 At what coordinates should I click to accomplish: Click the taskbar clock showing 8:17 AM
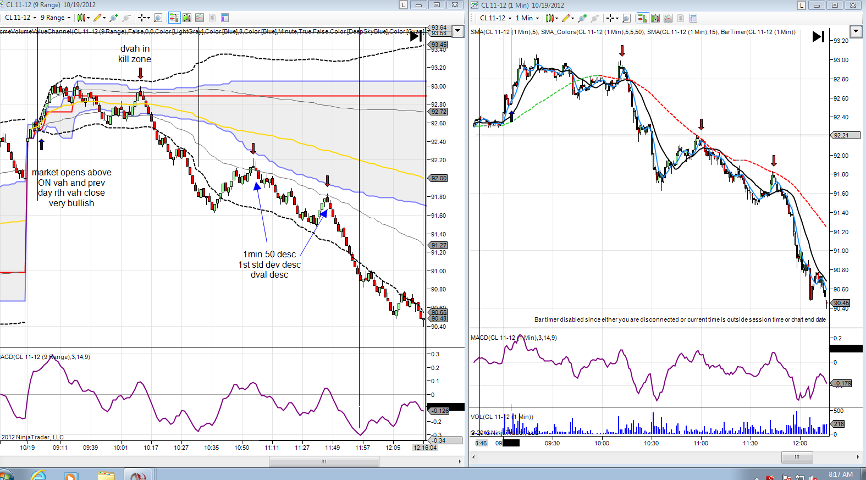click(x=841, y=475)
